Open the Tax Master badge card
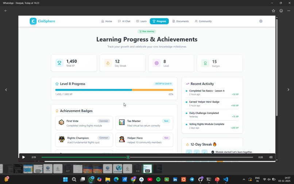Viewport: 294px width, 184px height. pyautogui.click(x=144, y=123)
